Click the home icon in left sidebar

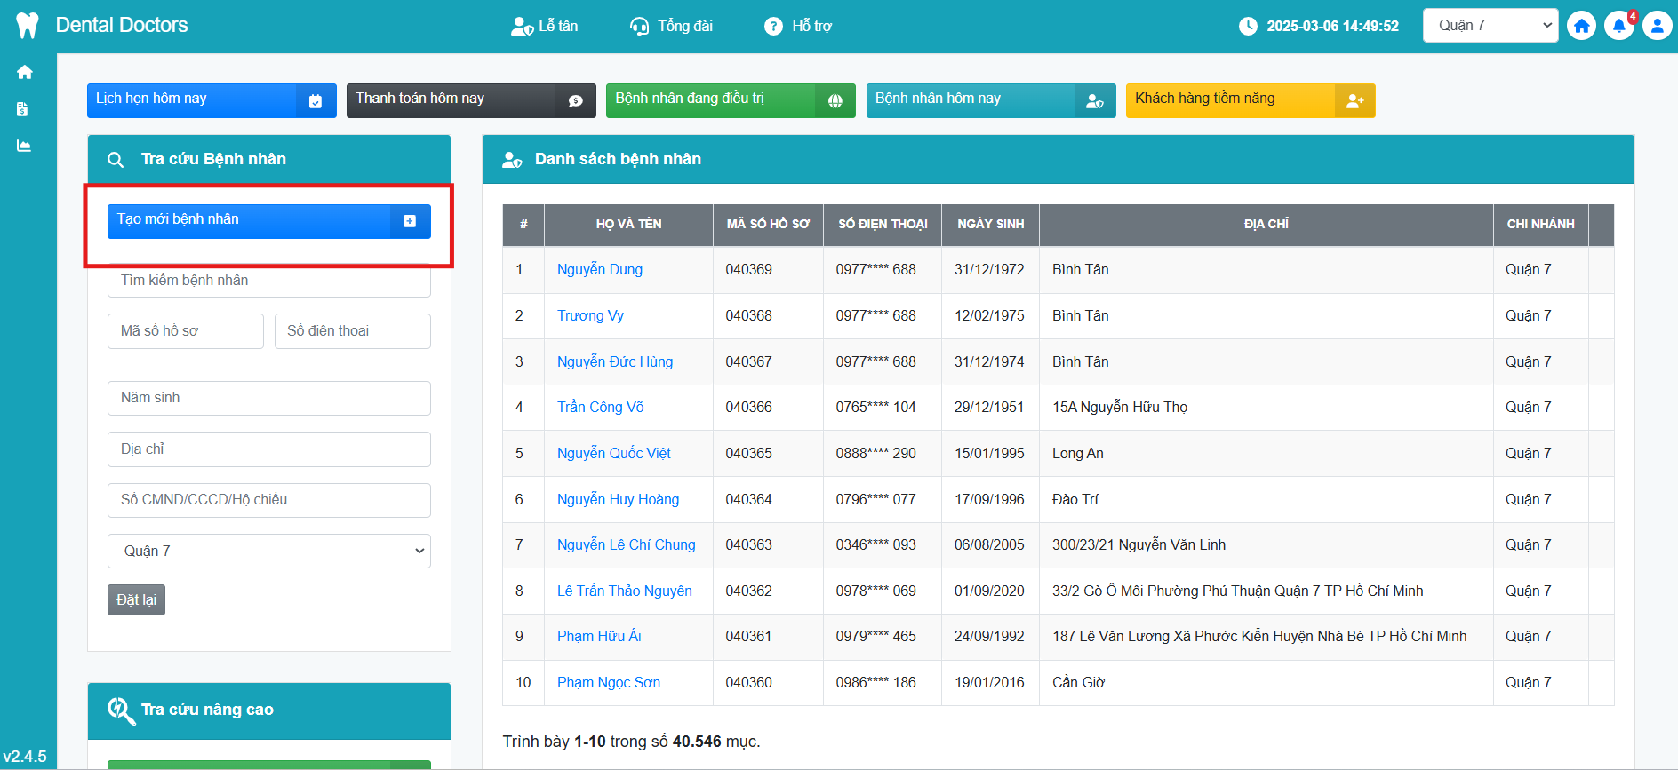(x=25, y=73)
